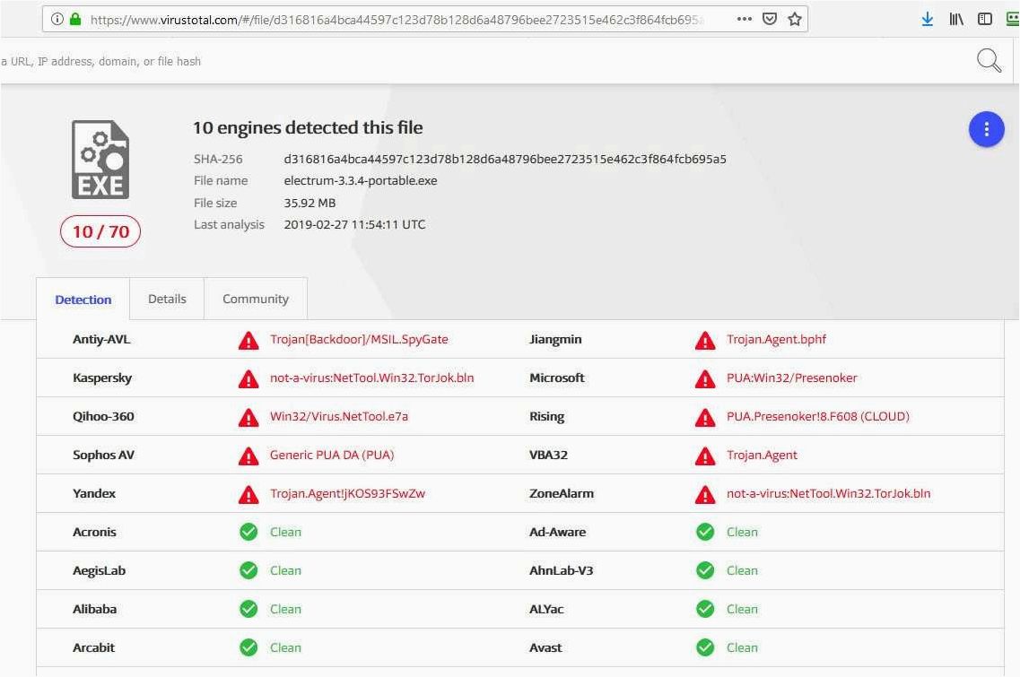
Task: Click the warning icon in Microsoft row
Action: pos(705,378)
